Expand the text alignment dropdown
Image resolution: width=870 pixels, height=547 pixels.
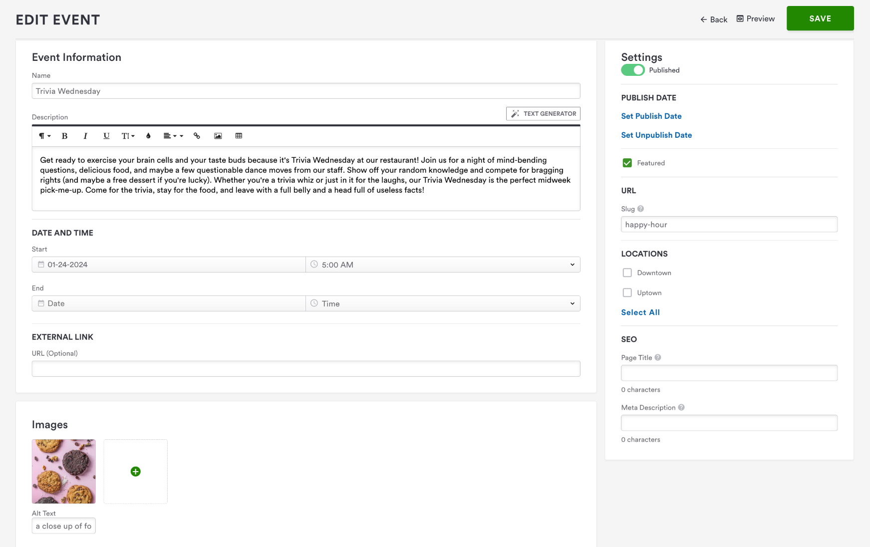[173, 136]
